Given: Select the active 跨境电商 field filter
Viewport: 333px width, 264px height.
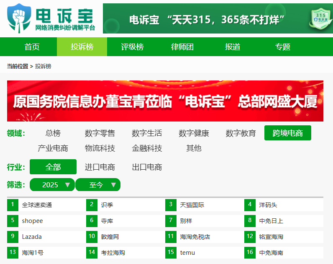Looking at the screenshot, I should (287, 133).
